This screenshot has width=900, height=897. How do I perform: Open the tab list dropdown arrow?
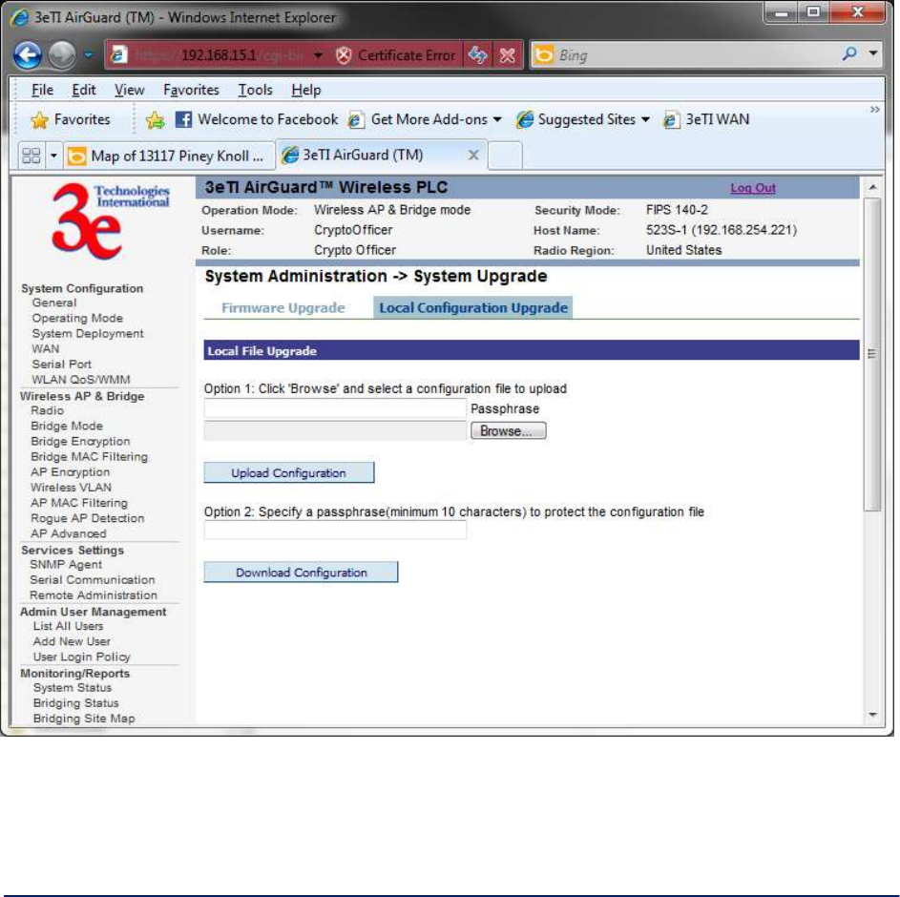coord(53,156)
